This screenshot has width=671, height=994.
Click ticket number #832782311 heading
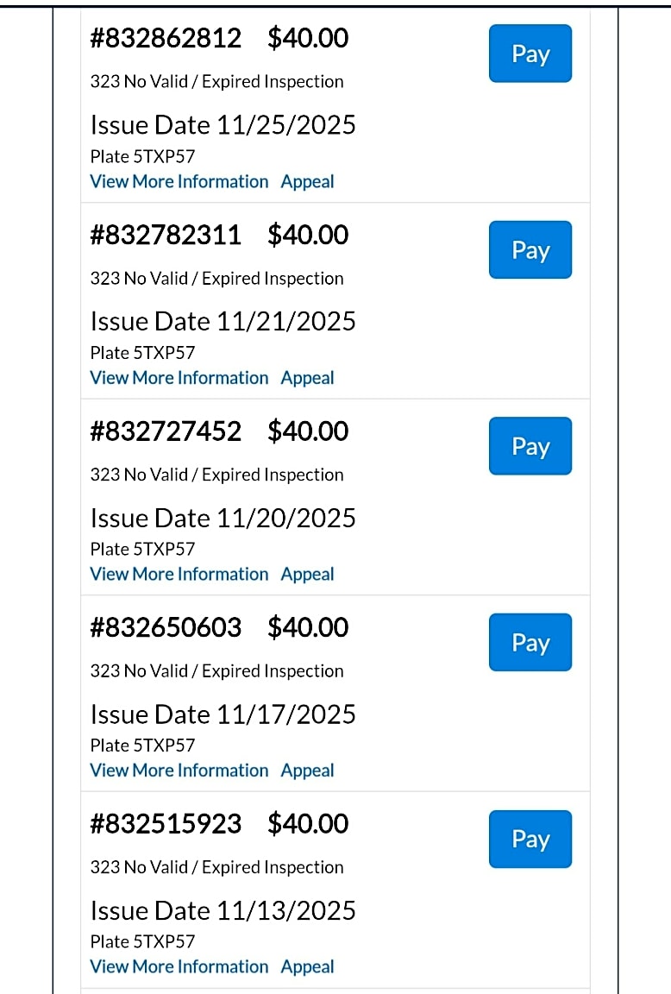point(166,235)
